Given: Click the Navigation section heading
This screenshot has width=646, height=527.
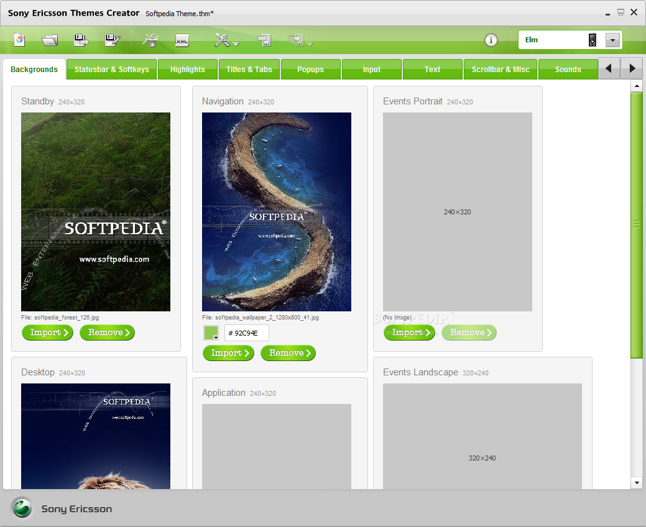Looking at the screenshot, I should (223, 101).
